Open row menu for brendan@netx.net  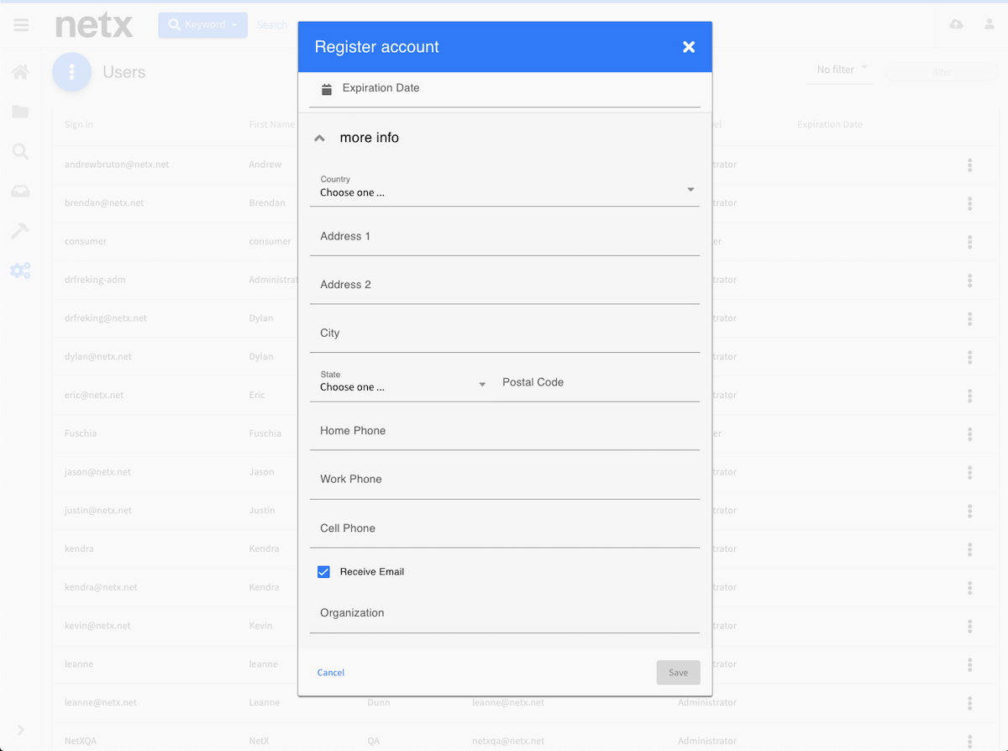coord(969,203)
